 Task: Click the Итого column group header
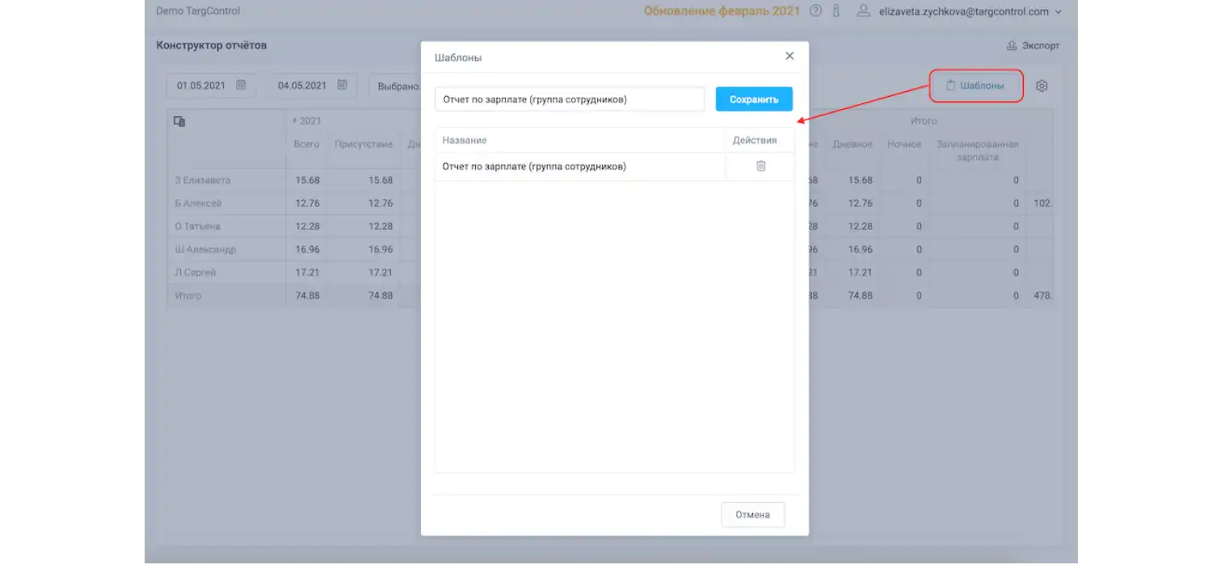pyautogui.click(x=924, y=121)
